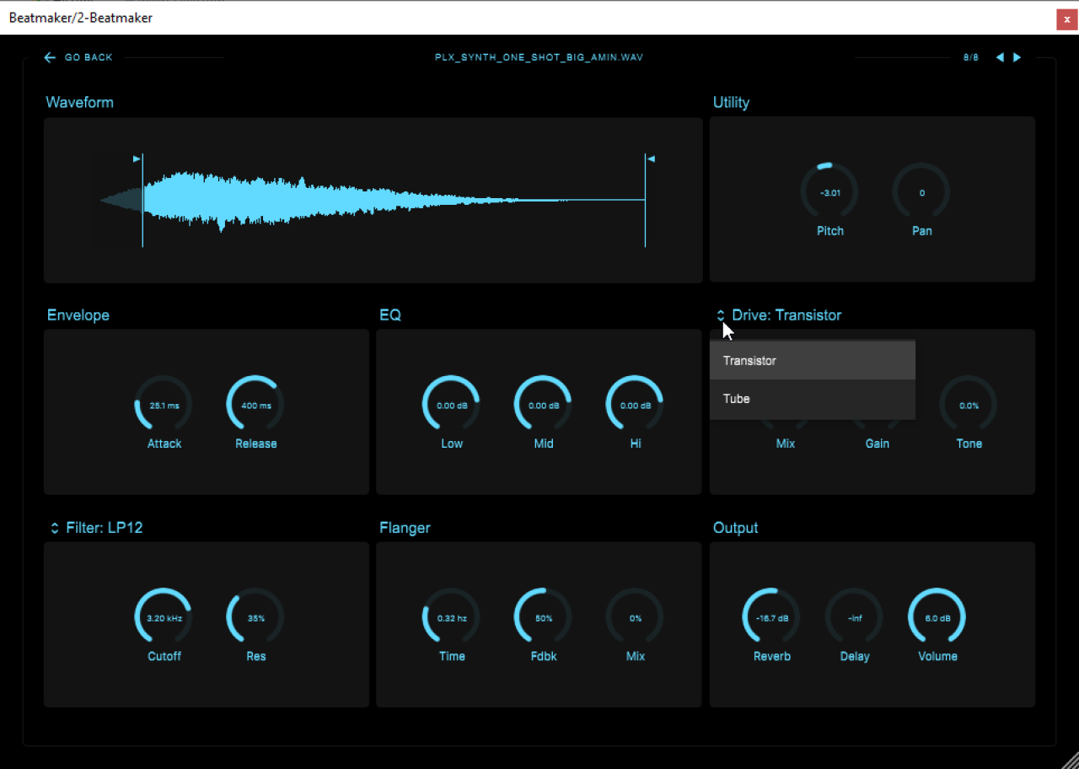Click the Release envelope knob
This screenshot has width=1079, height=769.
tap(255, 405)
